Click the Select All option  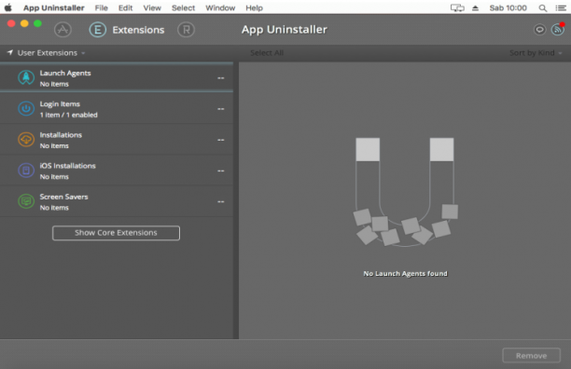267,53
